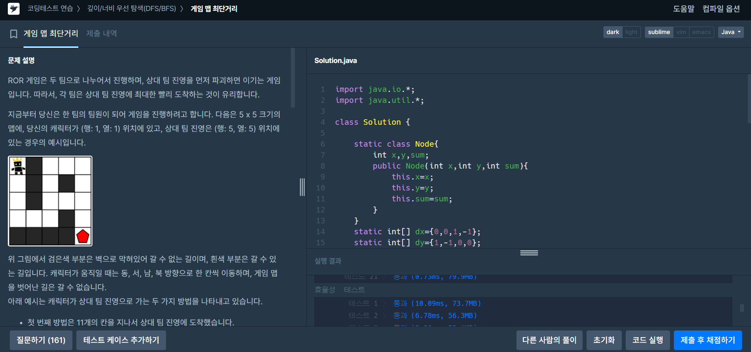
Task: Open the 게임 맵 최단거리 problem tab
Action: click(51, 34)
